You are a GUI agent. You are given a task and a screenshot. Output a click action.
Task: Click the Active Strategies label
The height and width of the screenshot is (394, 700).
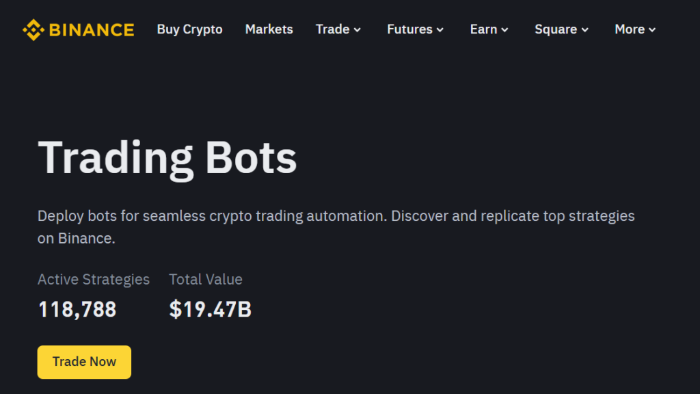[93, 280]
